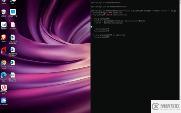Select the PC Manager (电脑管家) icon
This screenshot has width=181, height=113.
click(4, 25)
